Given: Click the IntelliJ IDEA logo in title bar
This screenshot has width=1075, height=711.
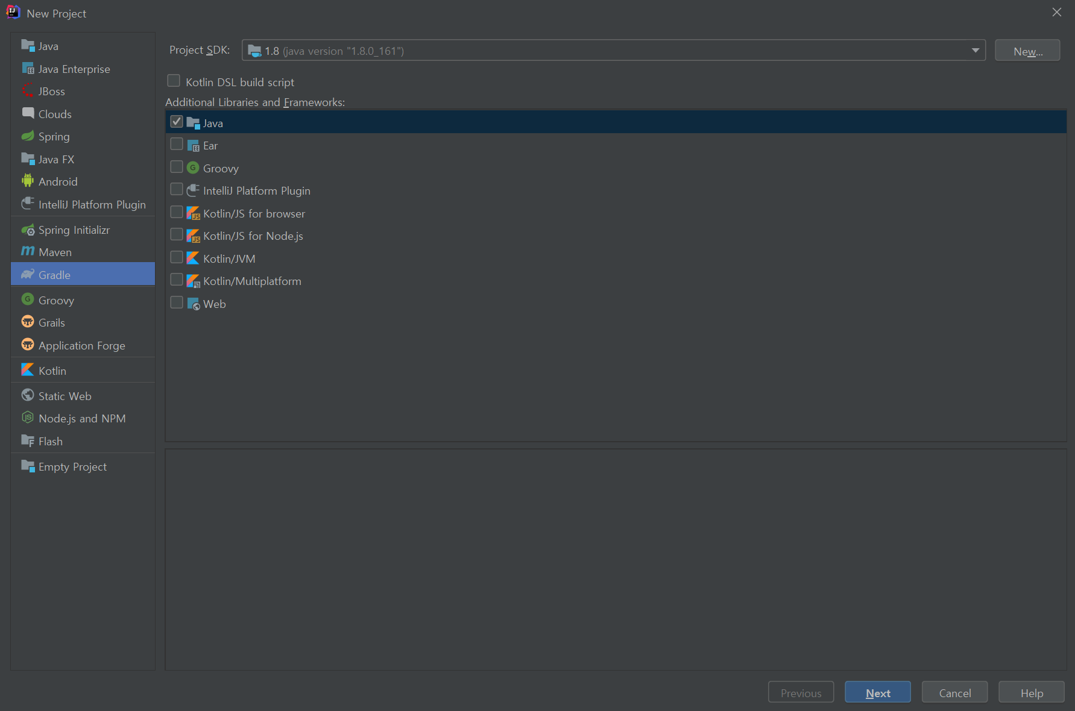Looking at the screenshot, I should (13, 12).
